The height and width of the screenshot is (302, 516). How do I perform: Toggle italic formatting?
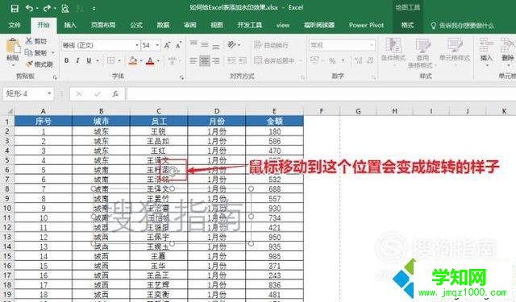point(77,60)
